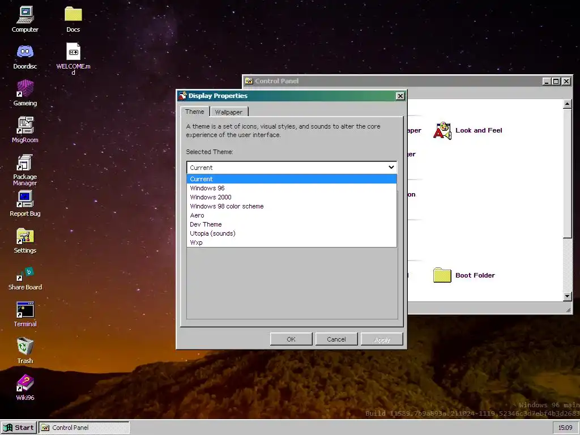Image resolution: width=580 pixels, height=435 pixels.
Task: Select the Wxp theme option
Action: coord(292,242)
